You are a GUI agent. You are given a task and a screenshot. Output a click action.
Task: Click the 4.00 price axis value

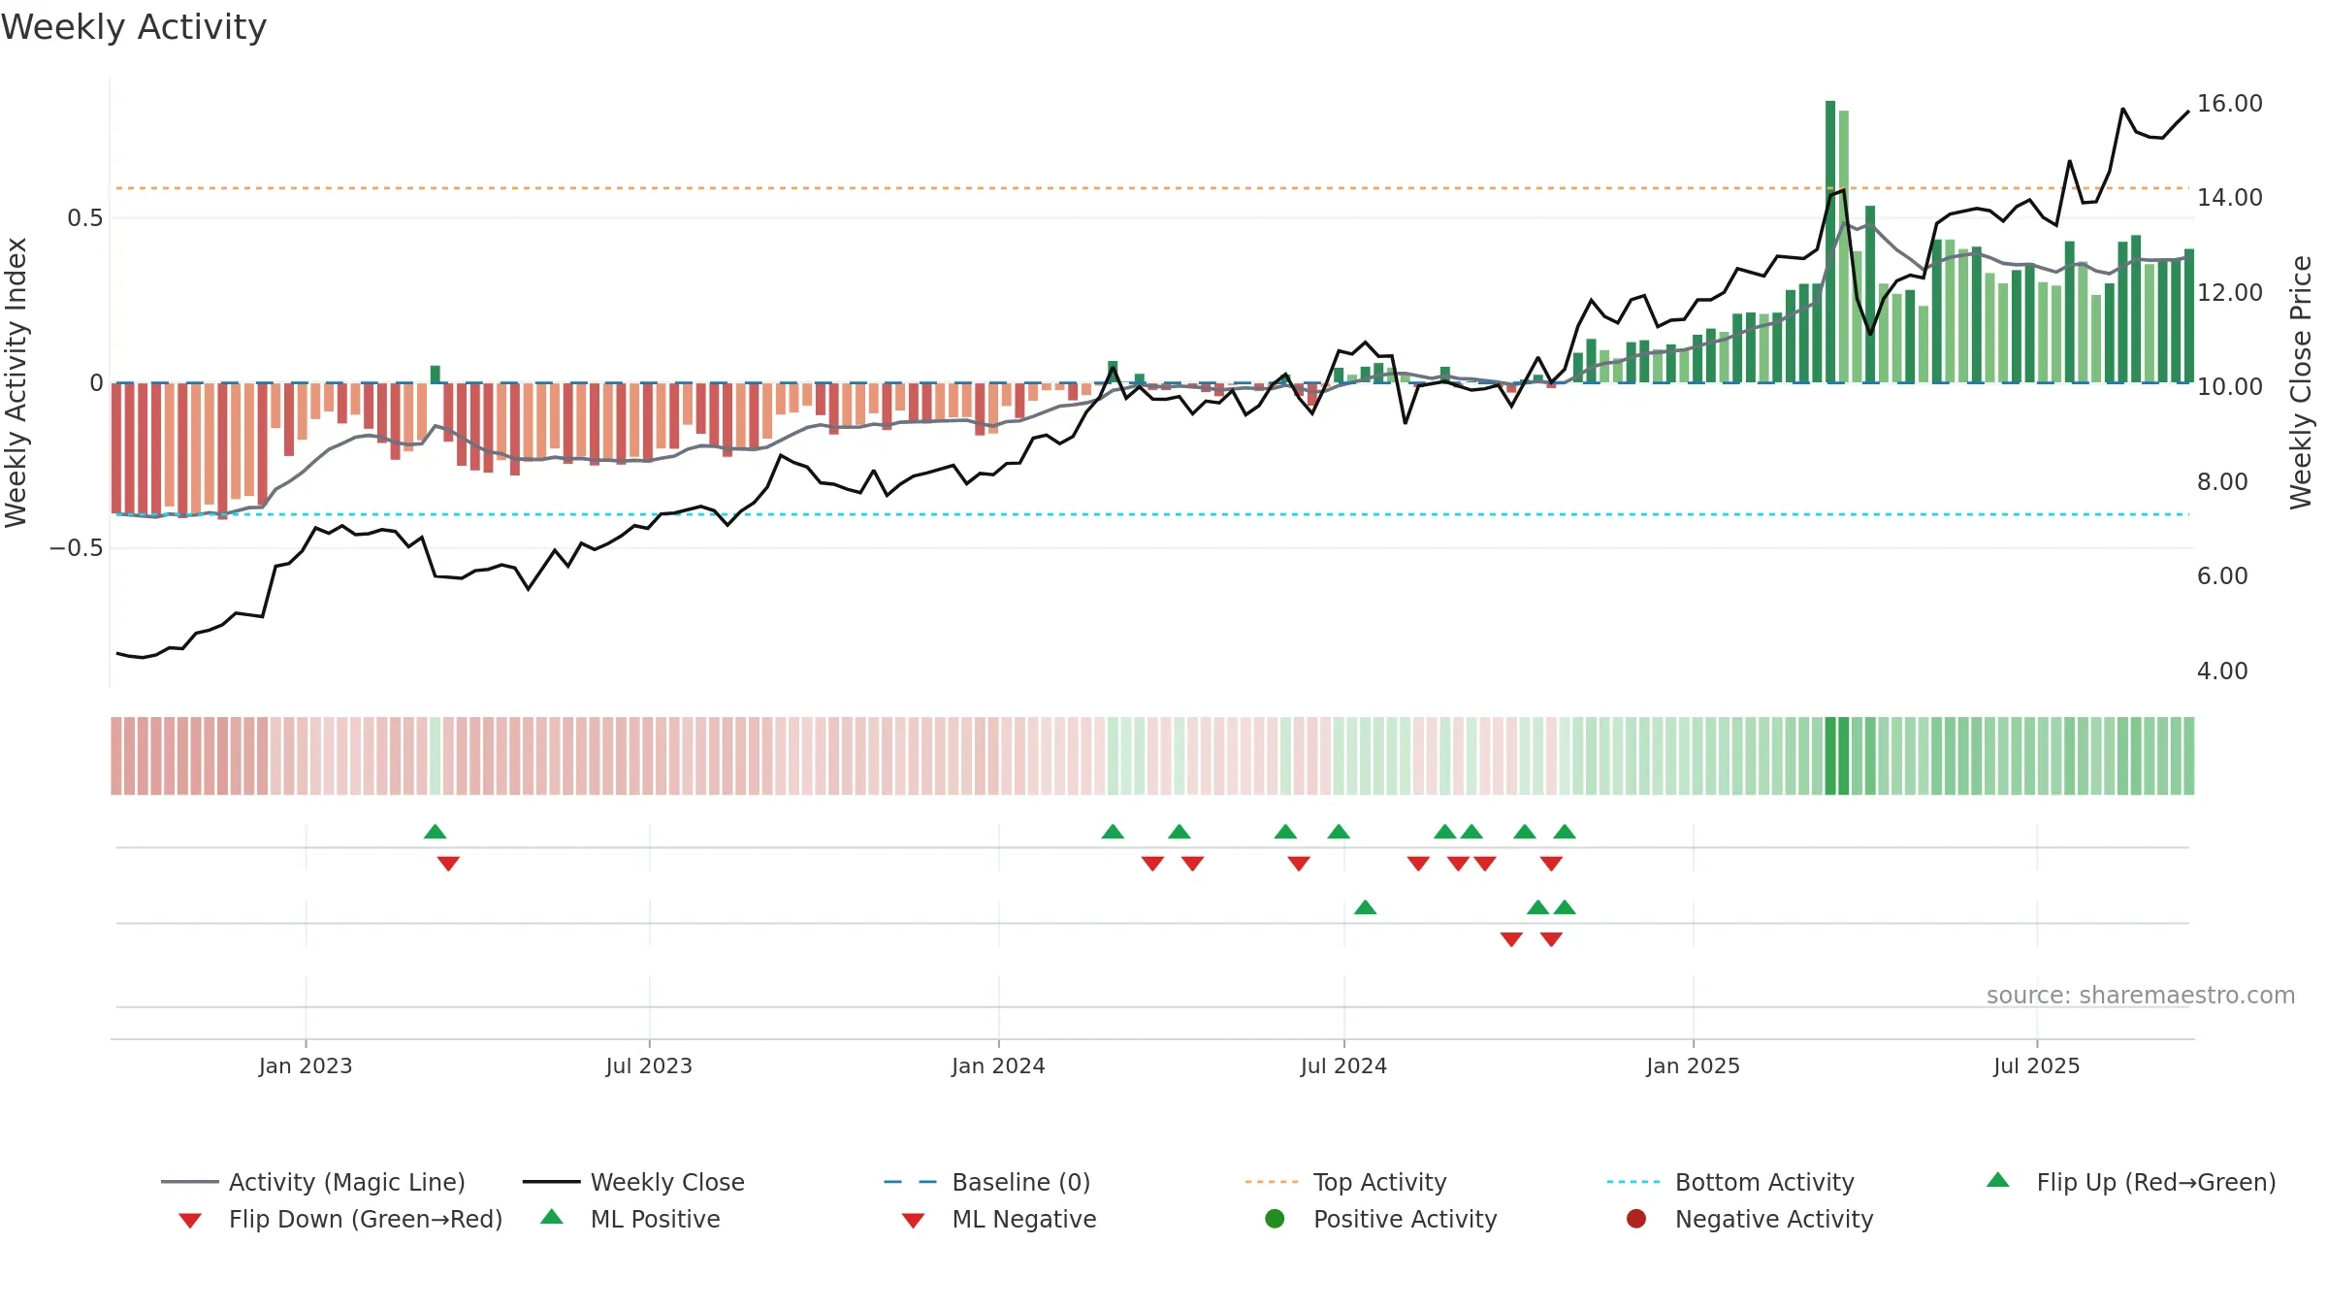pos(2222,671)
